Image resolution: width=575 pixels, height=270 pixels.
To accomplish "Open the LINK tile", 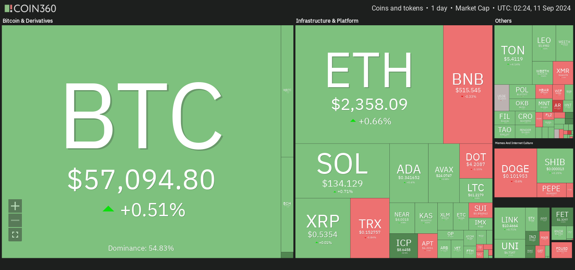I will tap(510, 223).
